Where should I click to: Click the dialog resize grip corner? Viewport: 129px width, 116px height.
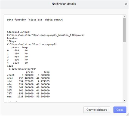click(x=127, y=114)
